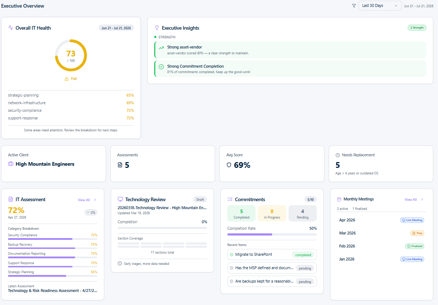Click the network-infrastructure 69% row
The height and width of the screenshot is (305, 438).
point(71,103)
